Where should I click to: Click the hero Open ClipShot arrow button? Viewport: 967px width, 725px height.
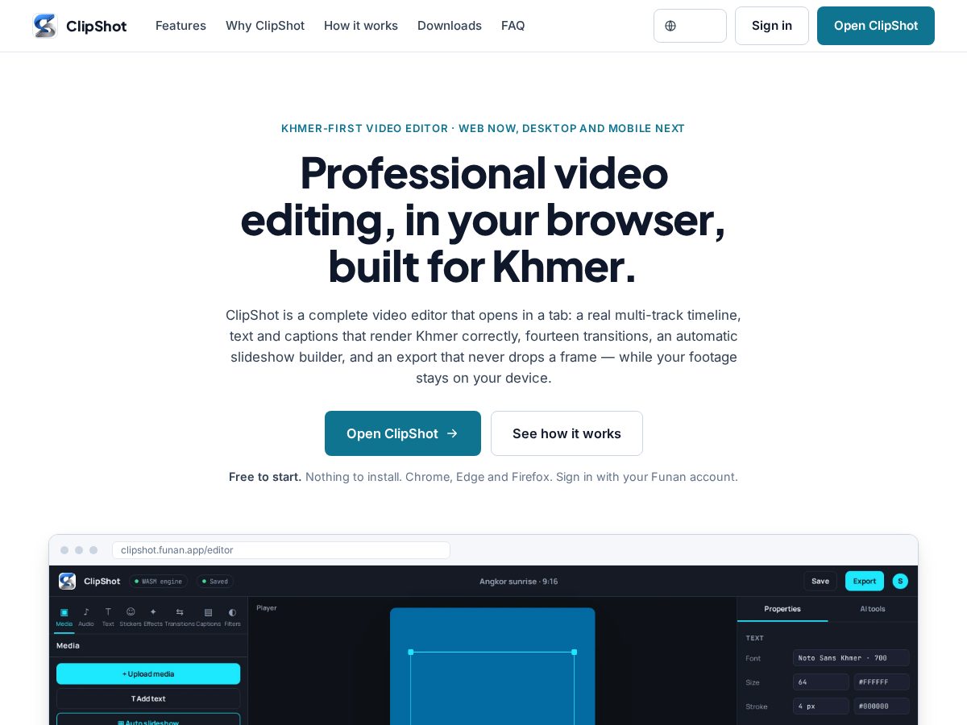tap(403, 433)
